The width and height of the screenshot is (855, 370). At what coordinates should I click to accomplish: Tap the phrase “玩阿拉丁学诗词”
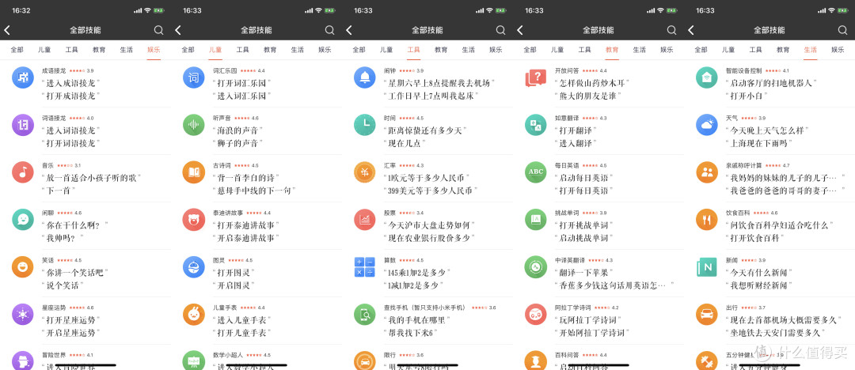588,320
